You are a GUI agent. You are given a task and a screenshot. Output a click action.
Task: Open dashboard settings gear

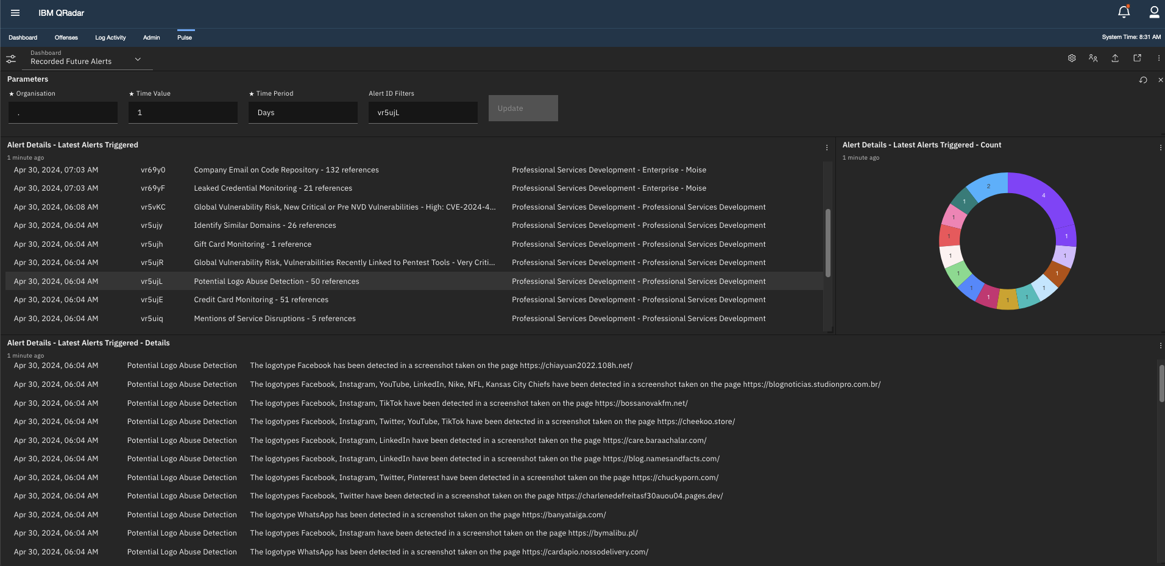[x=1072, y=58]
